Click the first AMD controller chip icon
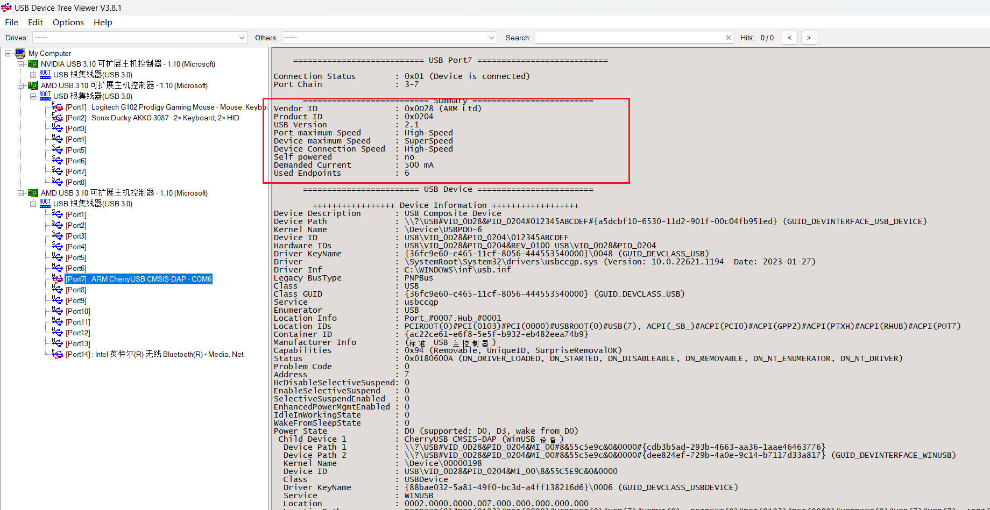Screen dimensions: 990x510 pyautogui.click(x=32, y=85)
